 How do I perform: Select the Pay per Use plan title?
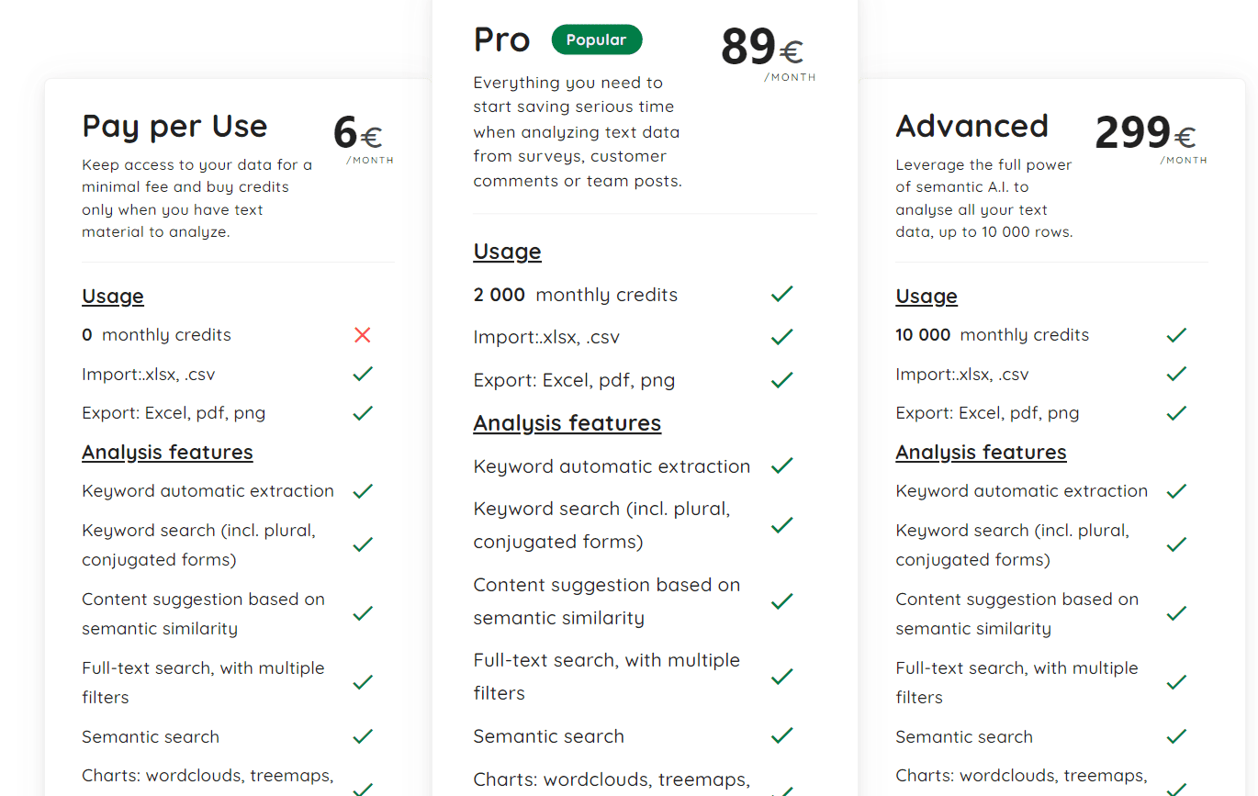(174, 126)
